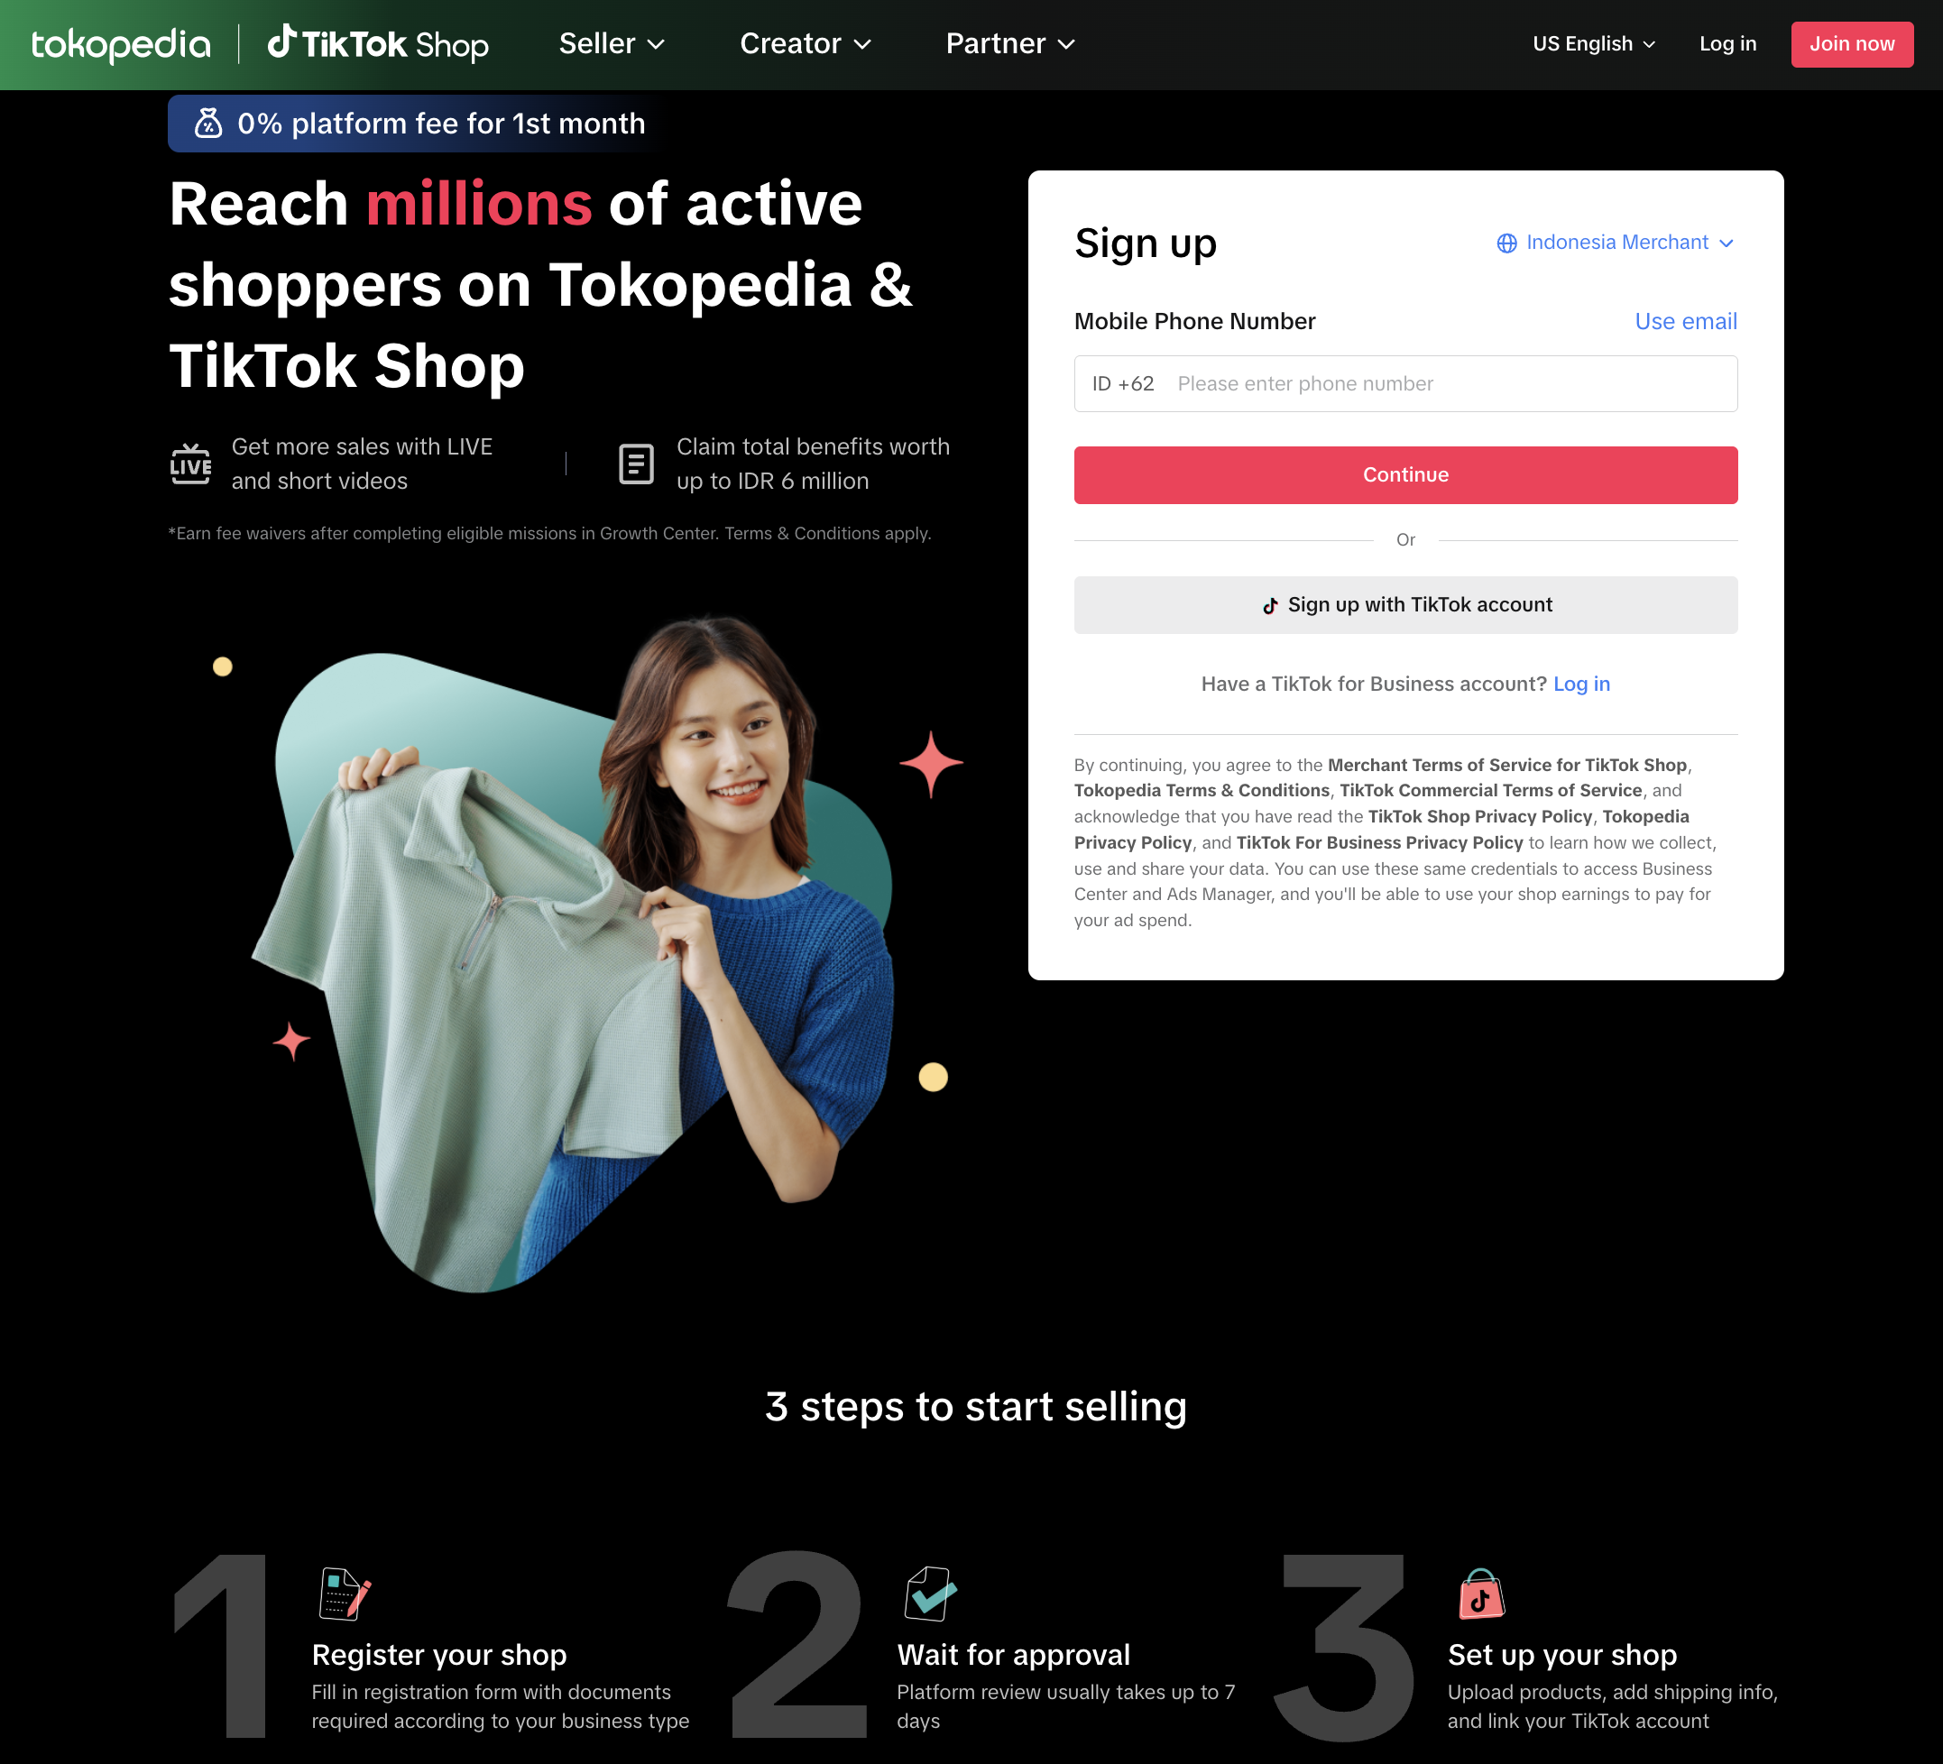Expand the Seller menu
The image size is (1943, 1764).
coord(612,44)
